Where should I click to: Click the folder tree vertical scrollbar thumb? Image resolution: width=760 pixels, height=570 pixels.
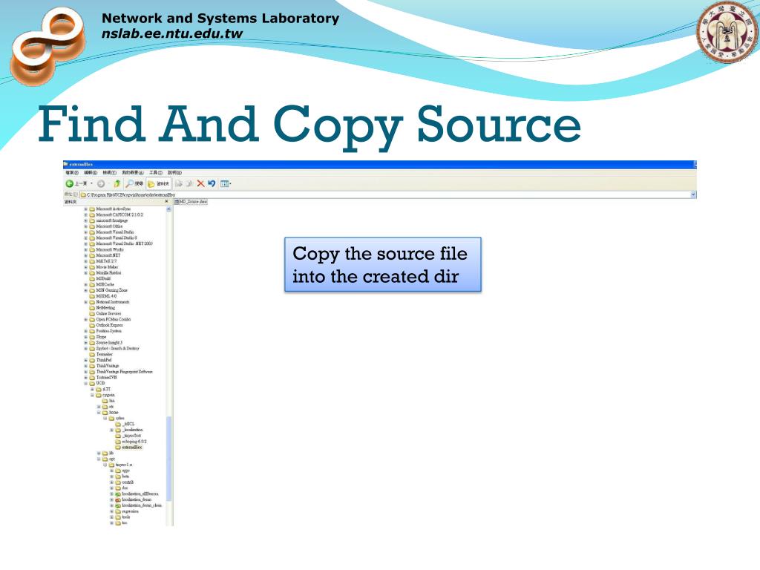pyautogui.click(x=169, y=459)
